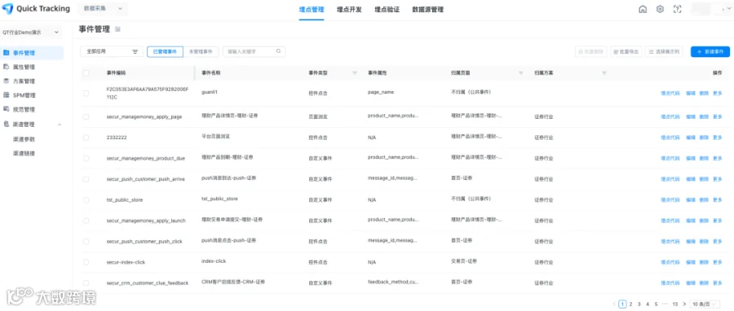Open settings gear in top bar

point(660,9)
